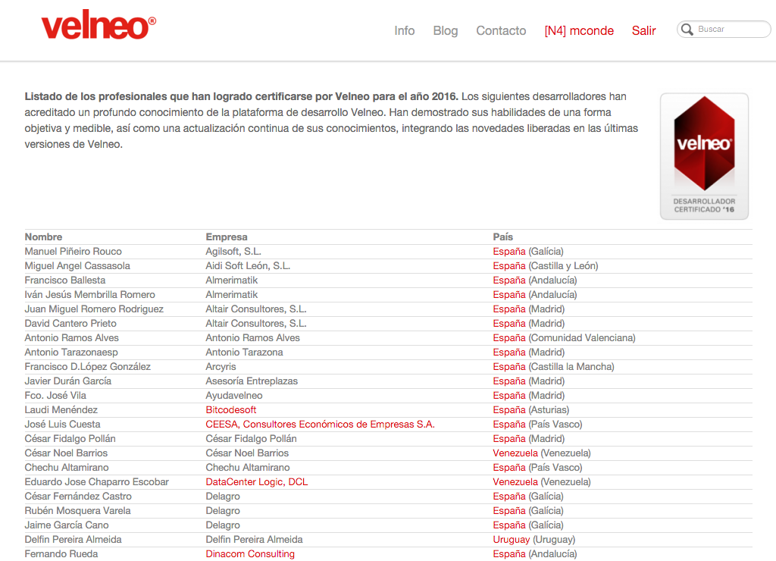Open the Dinacom Consulting link
The height and width of the screenshot is (561, 776).
(250, 554)
